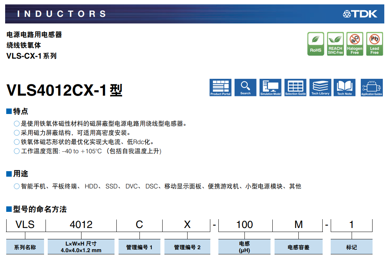
Task: Click the 电感 (μH) label box
Action: click(x=244, y=247)
